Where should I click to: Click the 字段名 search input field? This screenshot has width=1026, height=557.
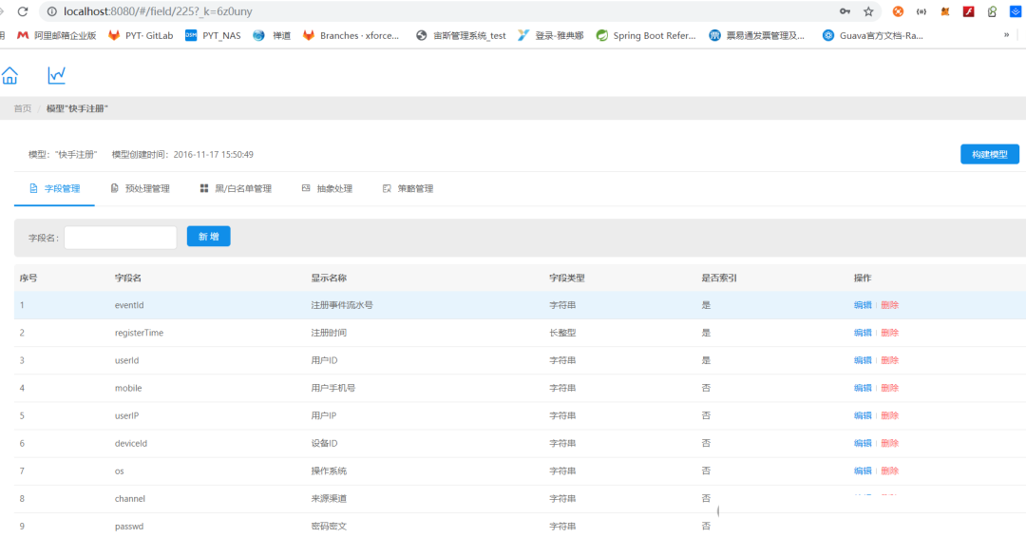[120, 238]
